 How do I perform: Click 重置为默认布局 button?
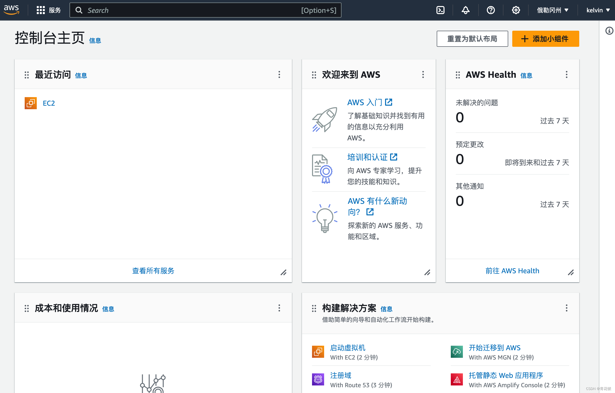coord(472,39)
